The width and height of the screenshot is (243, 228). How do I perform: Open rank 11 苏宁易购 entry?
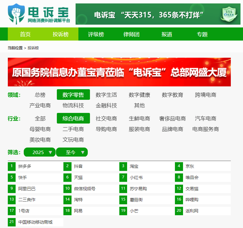point(147,189)
